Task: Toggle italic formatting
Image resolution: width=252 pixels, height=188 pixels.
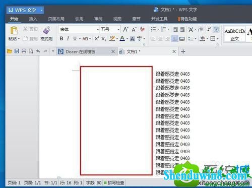Action: point(68,39)
